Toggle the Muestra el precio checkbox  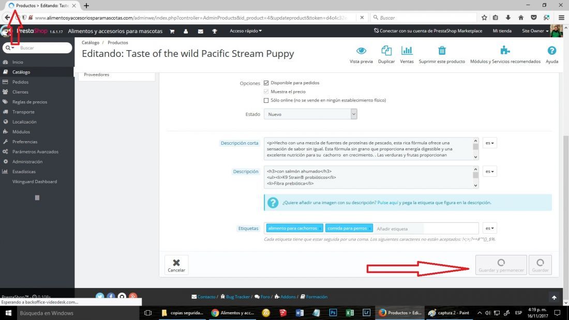pyautogui.click(x=266, y=92)
